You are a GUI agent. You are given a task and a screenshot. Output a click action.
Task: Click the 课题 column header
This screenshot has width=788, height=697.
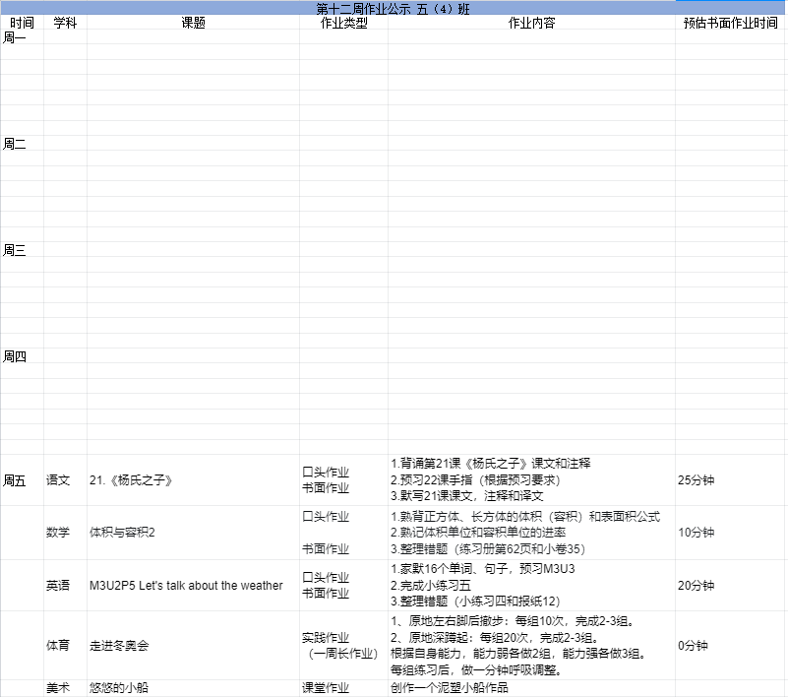[x=193, y=23]
